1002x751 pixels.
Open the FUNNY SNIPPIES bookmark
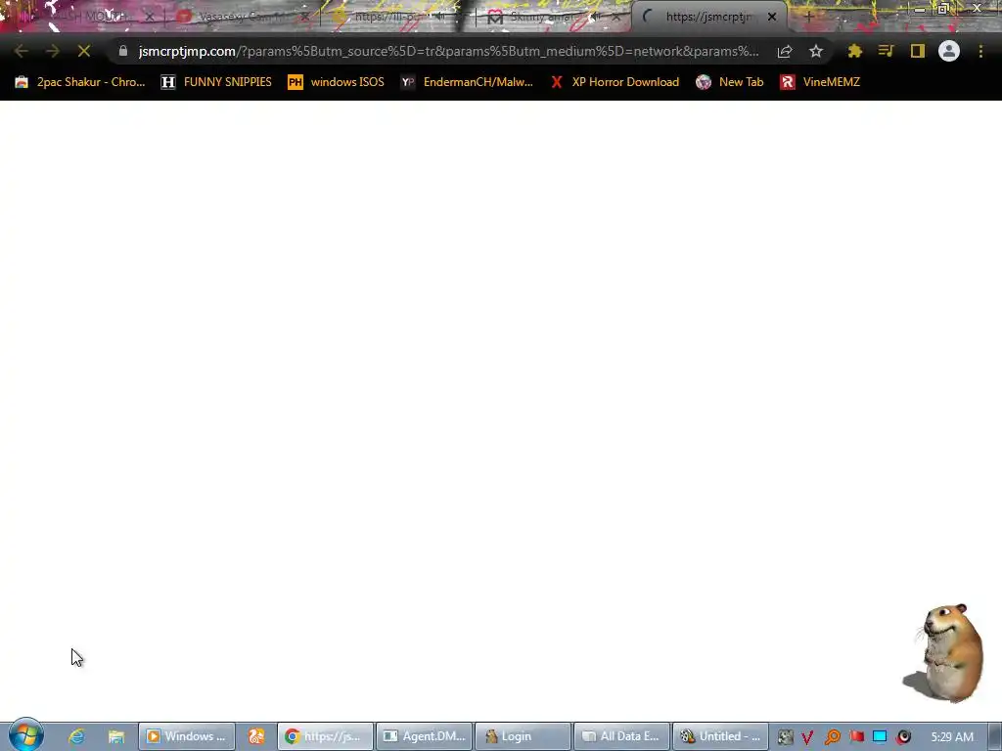(216, 82)
